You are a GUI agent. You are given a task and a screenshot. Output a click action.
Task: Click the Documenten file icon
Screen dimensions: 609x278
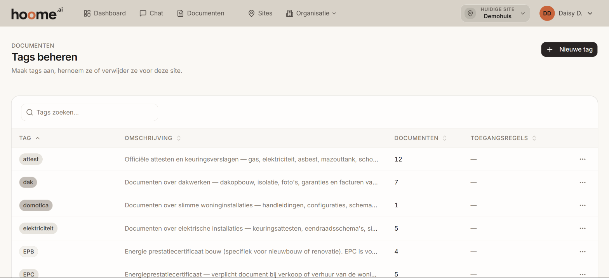coord(180,13)
